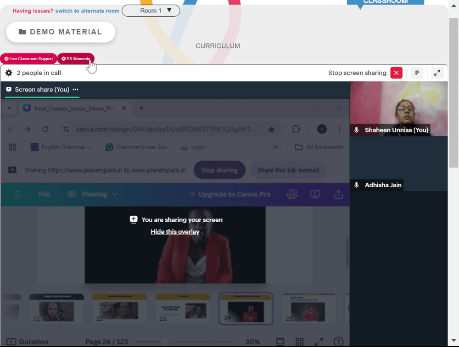Open Live Classroom Support pill

28,59
